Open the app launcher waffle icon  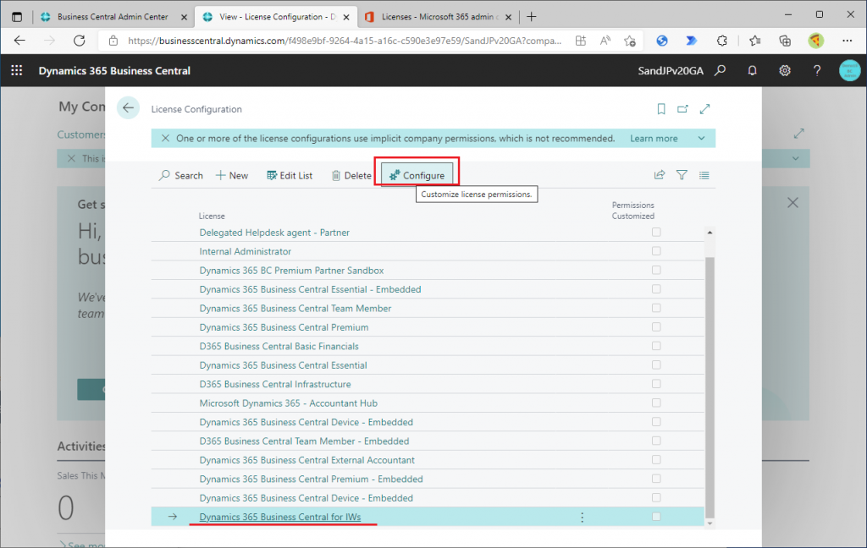(x=17, y=71)
